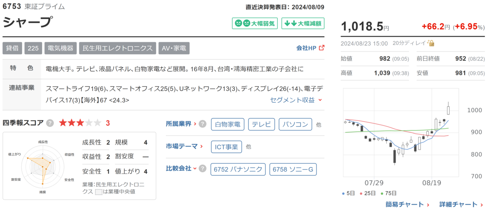Click the +6.95% percentage change
The height and width of the screenshot is (209, 490).
point(468,27)
